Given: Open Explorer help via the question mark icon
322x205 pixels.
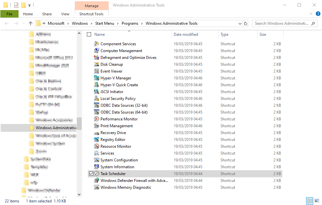Looking at the screenshot, I should tap(318, 14).
